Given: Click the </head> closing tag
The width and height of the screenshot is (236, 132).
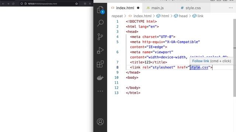Looking at the screenshot, I should click(x=133, y=73).
